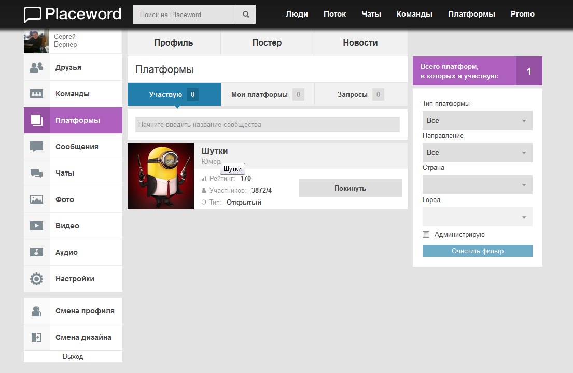Click the Юмор category text
The width and height of the screenshot is (573, 373).
coord(211,161)
